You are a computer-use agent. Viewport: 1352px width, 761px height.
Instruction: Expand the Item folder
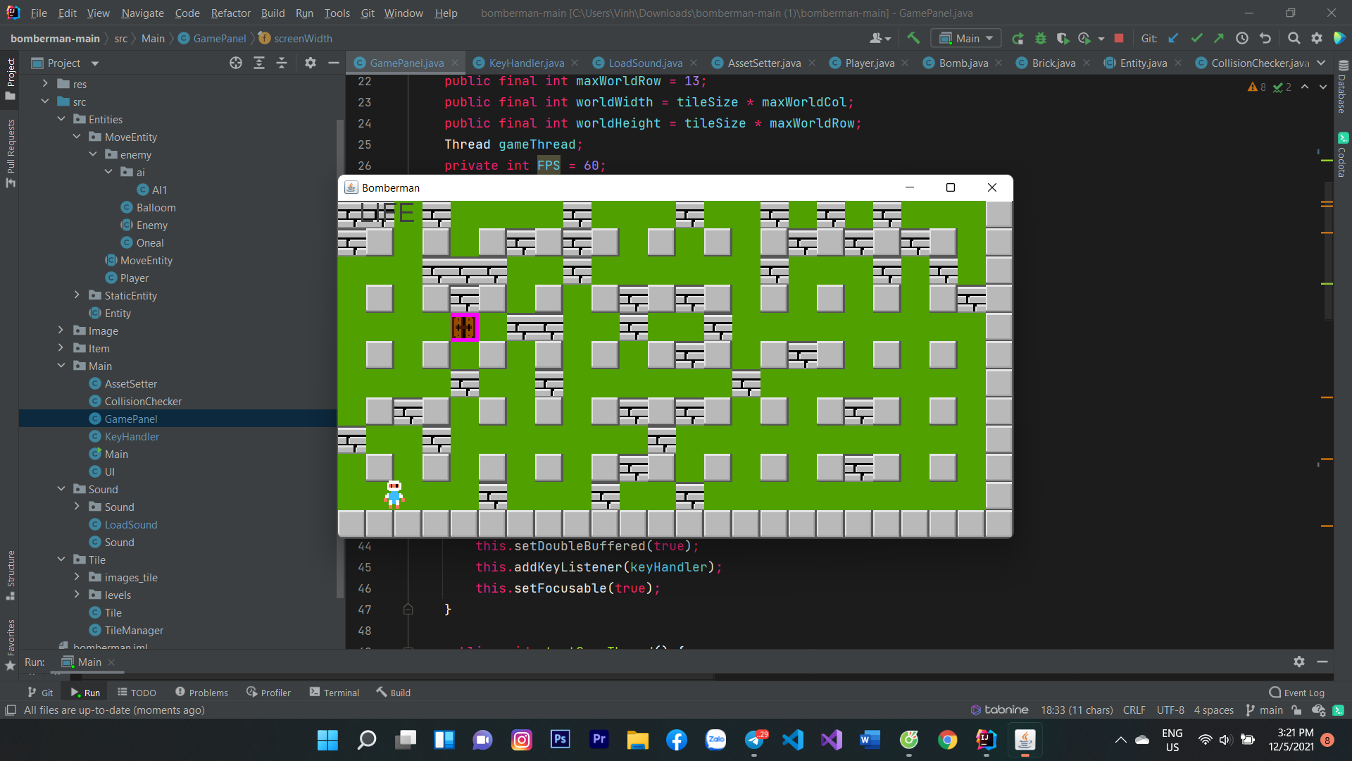(61, 348)
